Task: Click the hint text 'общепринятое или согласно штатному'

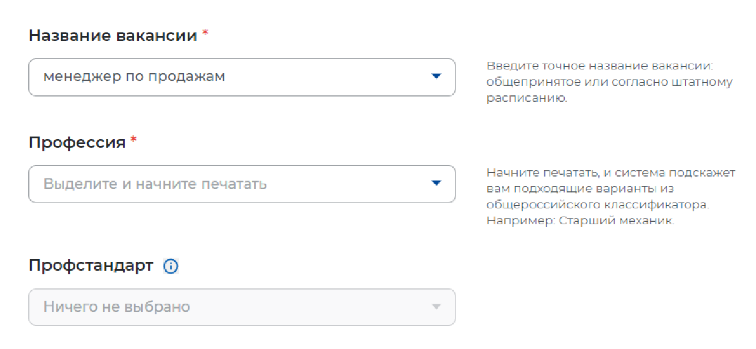Action: (610, 82)
